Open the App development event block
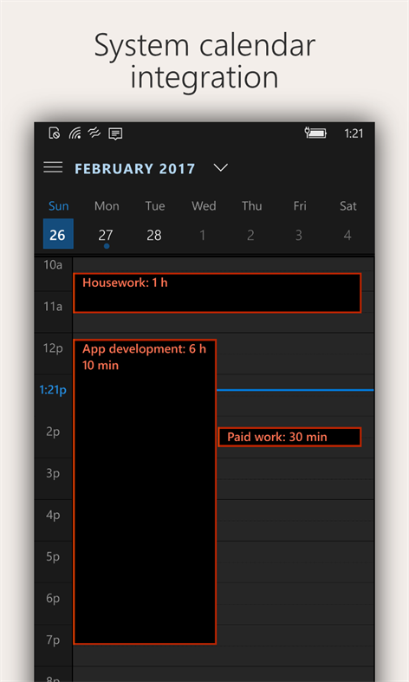This screenshot has width=409, height=682. (145, 491)
